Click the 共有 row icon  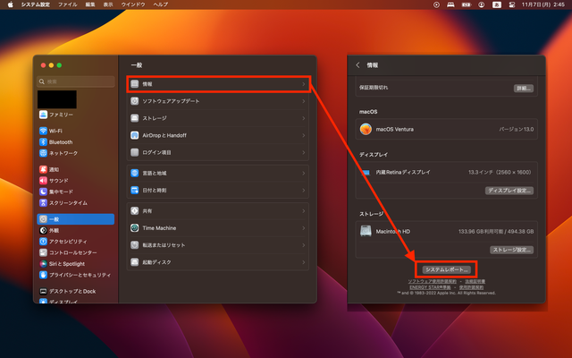(135, 211)
